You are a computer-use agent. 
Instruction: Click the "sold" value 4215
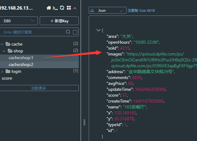(x=125, y=48)
